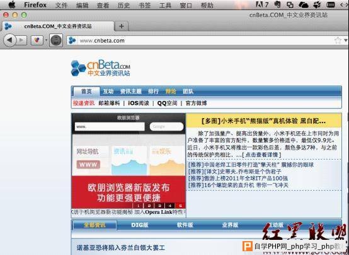The image size is (349, 255).
Task: Select slide 5 in the banner carousel
Action: (x=180, y=206)
